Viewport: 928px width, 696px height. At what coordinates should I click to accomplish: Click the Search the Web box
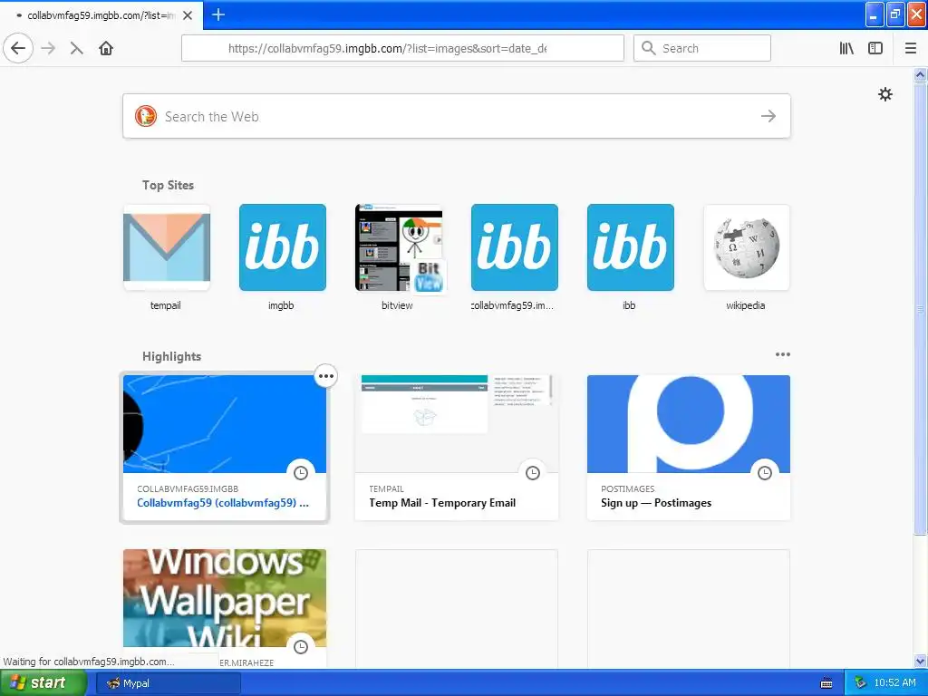(457, 116)
